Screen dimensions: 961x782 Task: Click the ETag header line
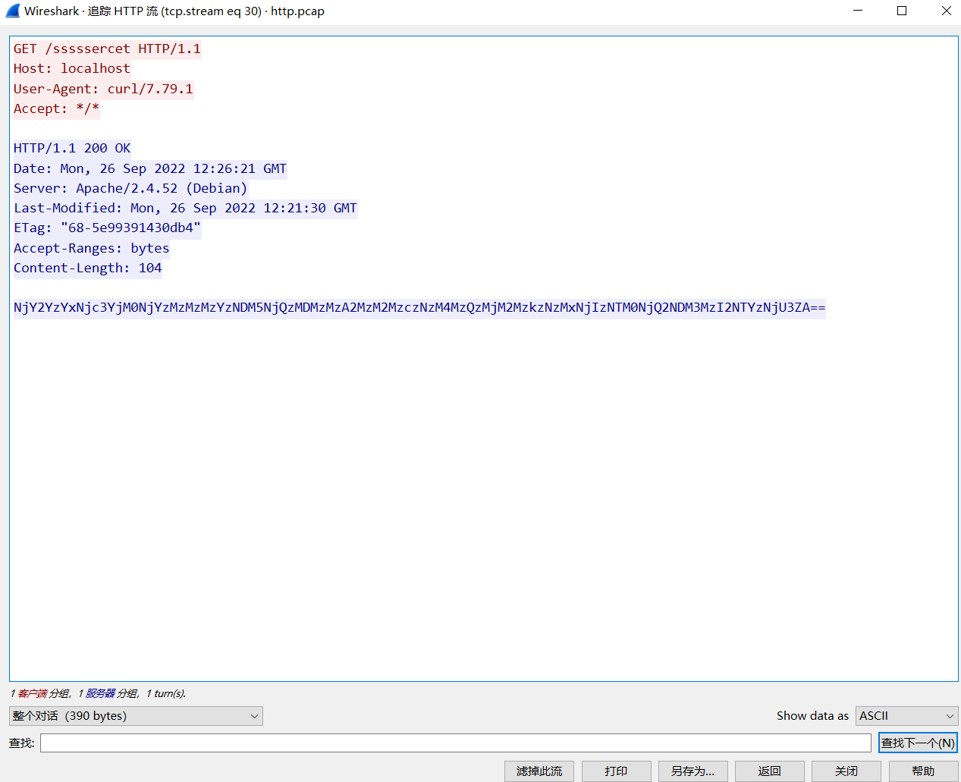coord(107,228)
